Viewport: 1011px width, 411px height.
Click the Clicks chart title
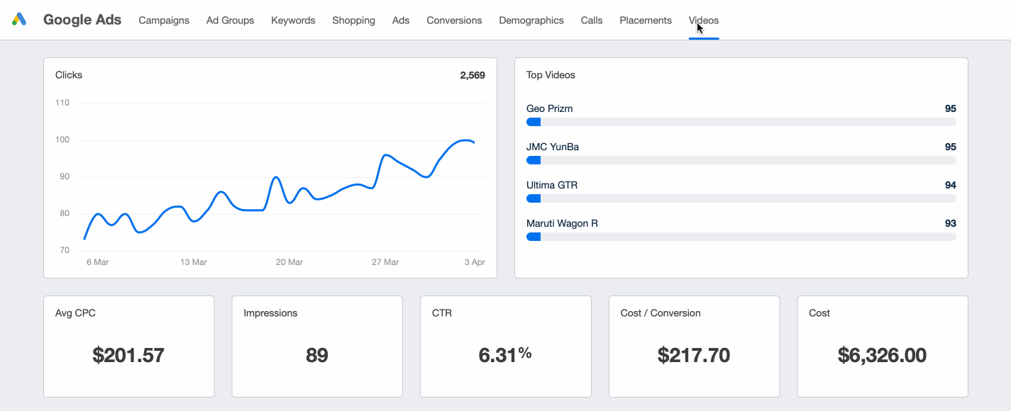tap(69, 75)
